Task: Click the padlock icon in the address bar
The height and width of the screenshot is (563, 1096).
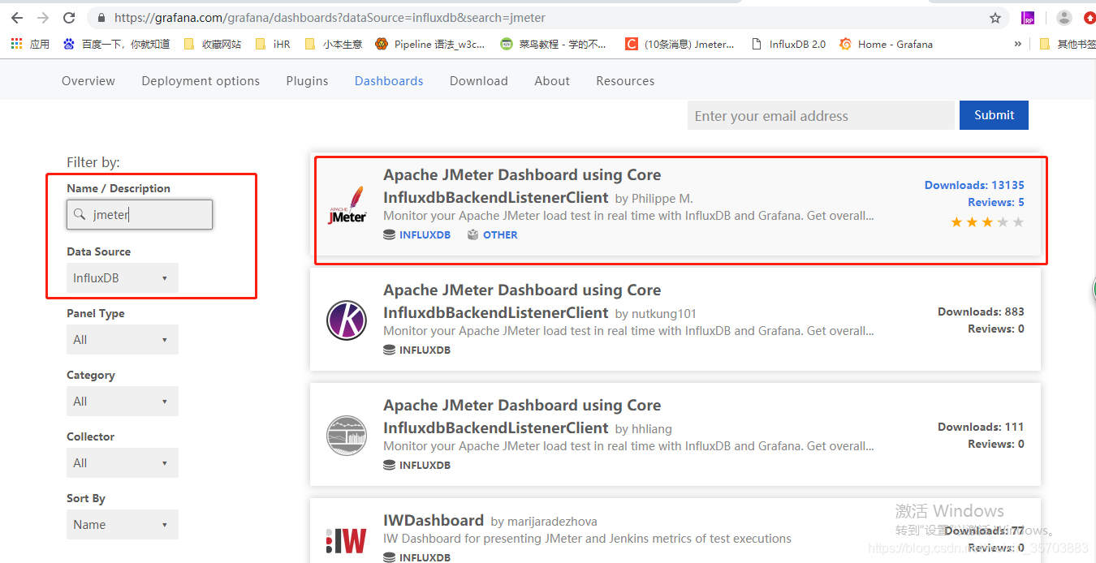Action: point(101,18)
